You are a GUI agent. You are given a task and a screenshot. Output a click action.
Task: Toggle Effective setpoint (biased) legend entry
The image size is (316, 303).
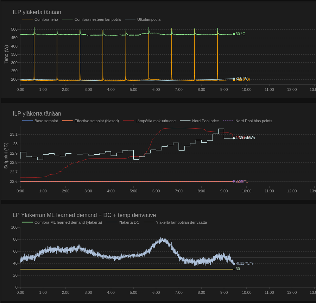[x=96, y=121]
